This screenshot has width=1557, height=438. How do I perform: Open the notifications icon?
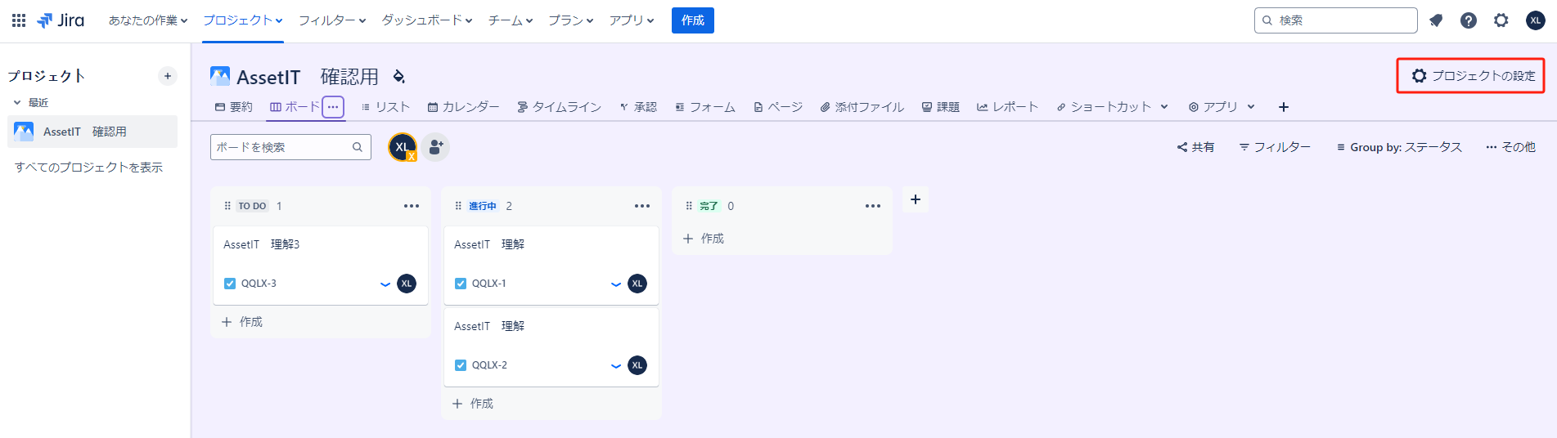(1436, 20)
